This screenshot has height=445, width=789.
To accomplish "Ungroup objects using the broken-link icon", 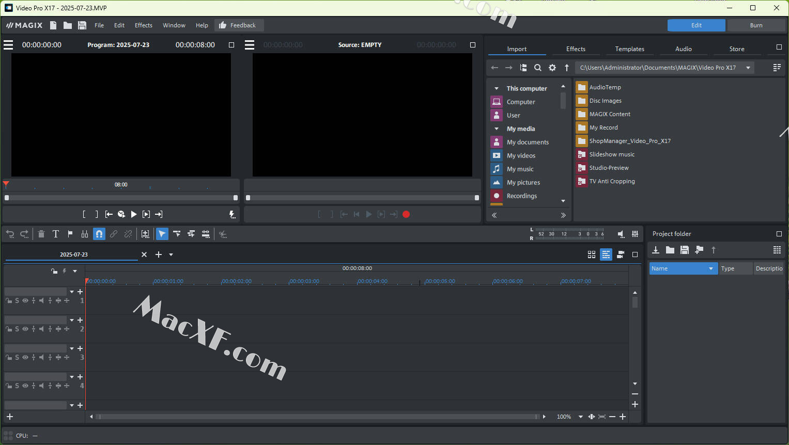I will pos(128,234).
